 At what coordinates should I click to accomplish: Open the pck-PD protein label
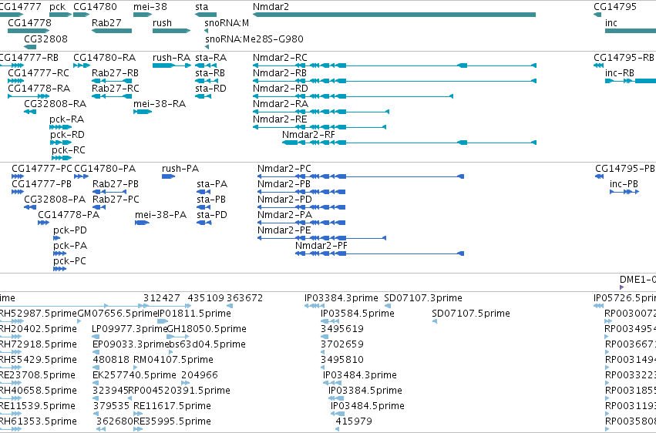coord(70,230)
